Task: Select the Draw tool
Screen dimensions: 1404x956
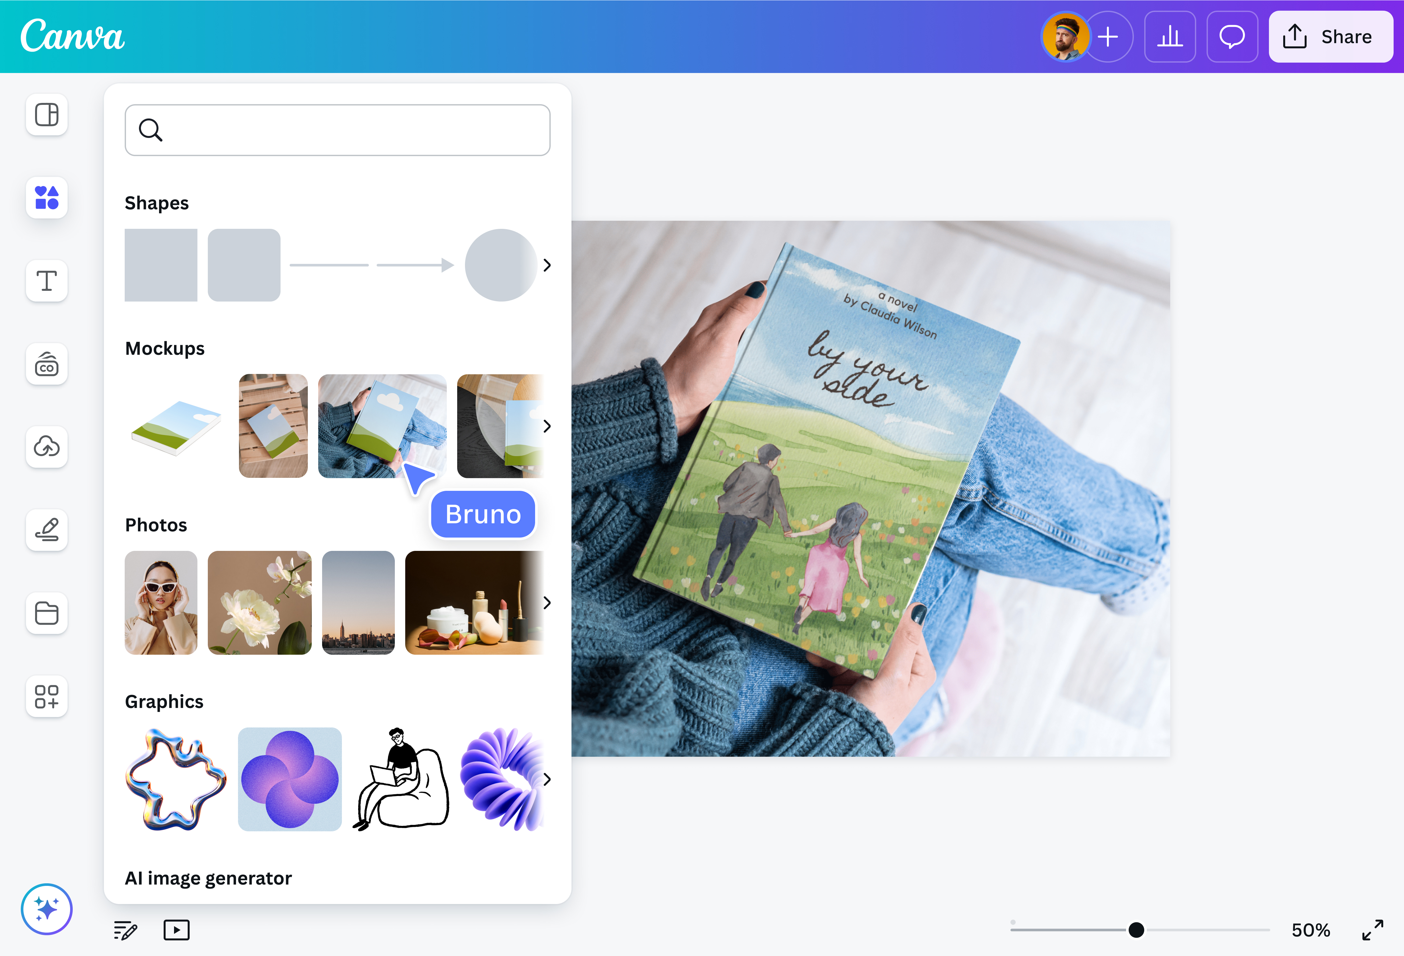Action: coord(46,530)
